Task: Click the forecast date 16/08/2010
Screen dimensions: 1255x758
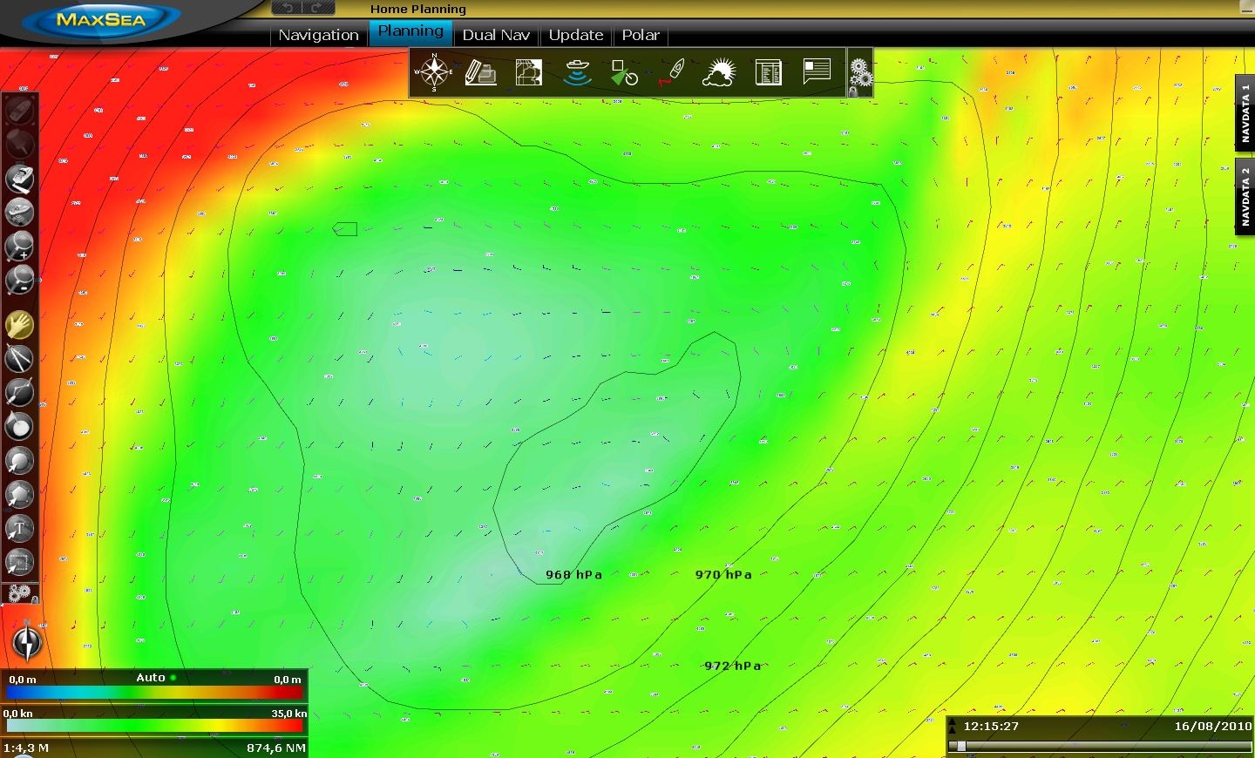Action: pyautogui.click(x=1212, y=726)
